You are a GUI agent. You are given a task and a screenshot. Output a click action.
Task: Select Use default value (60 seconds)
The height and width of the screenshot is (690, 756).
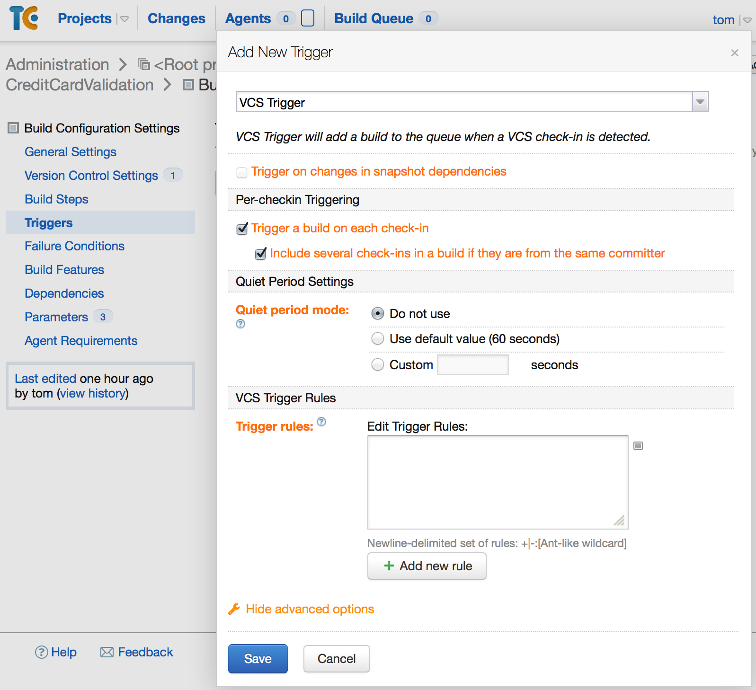pyautogui.click(x=378, y=339)
